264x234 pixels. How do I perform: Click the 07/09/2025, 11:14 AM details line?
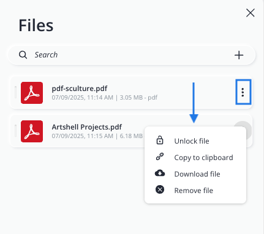point(105,98)
